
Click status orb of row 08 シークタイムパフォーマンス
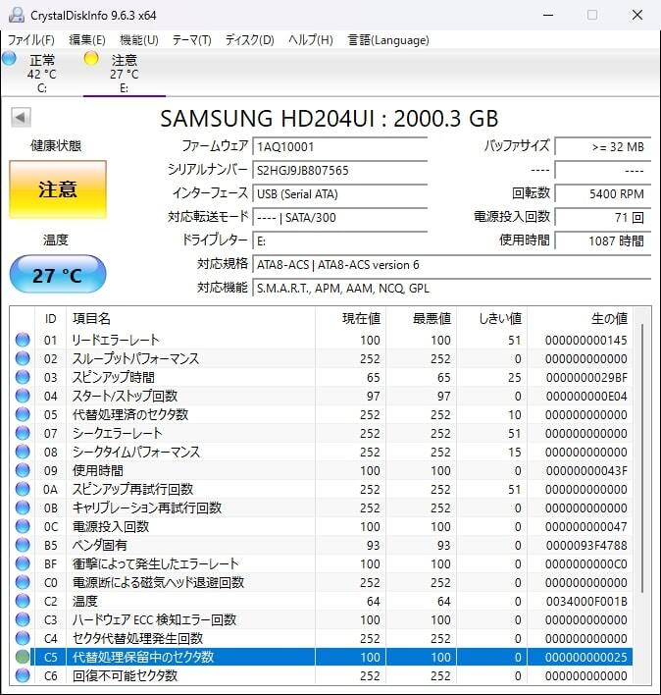tap(23, 452)
